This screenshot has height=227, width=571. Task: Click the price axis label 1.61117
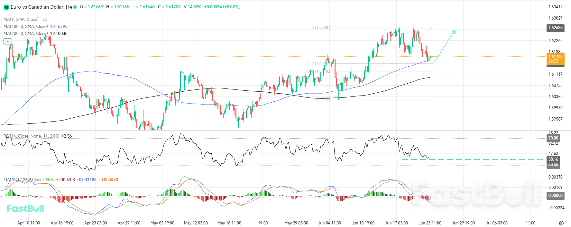pyautogui.click(x=556, y=74)
